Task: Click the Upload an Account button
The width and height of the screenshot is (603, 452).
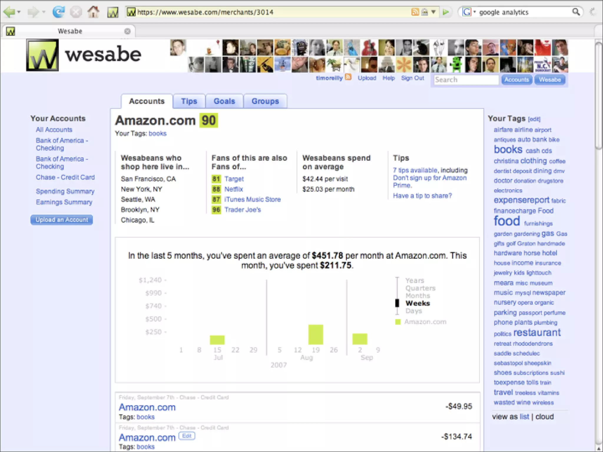Action: click(x=62, y=220)
